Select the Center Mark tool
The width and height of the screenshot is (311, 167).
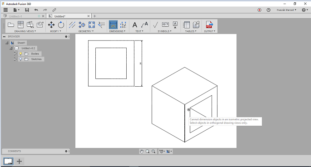82,25
